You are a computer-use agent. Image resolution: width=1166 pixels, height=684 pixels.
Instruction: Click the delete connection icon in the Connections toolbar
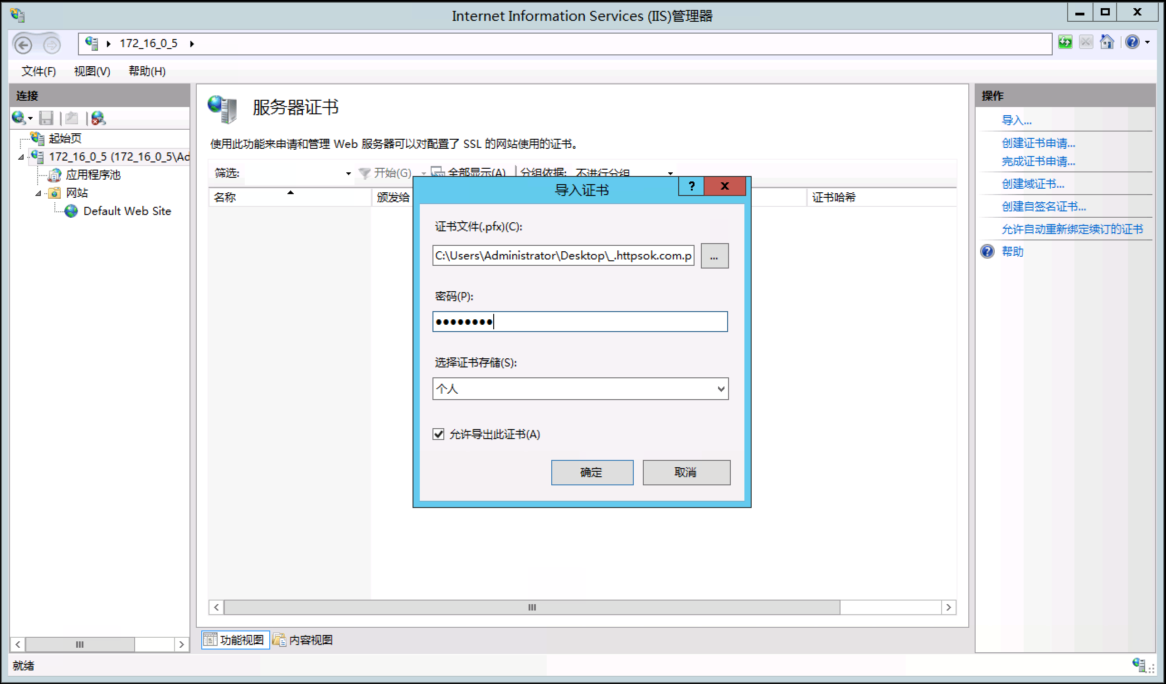pyautogui.click(x=98, y=118)
